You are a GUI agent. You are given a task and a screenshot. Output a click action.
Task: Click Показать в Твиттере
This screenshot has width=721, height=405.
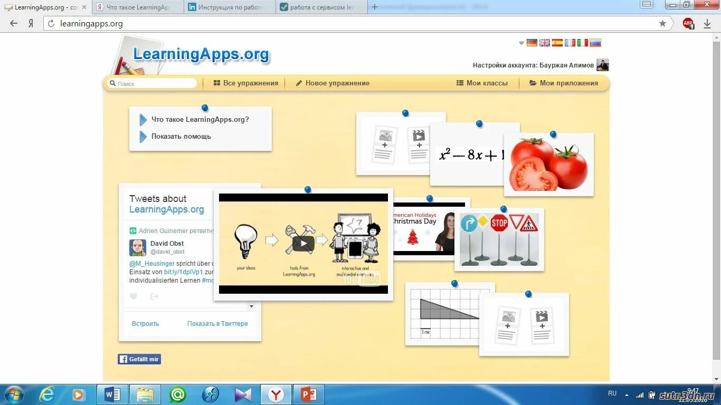[217, 324]
